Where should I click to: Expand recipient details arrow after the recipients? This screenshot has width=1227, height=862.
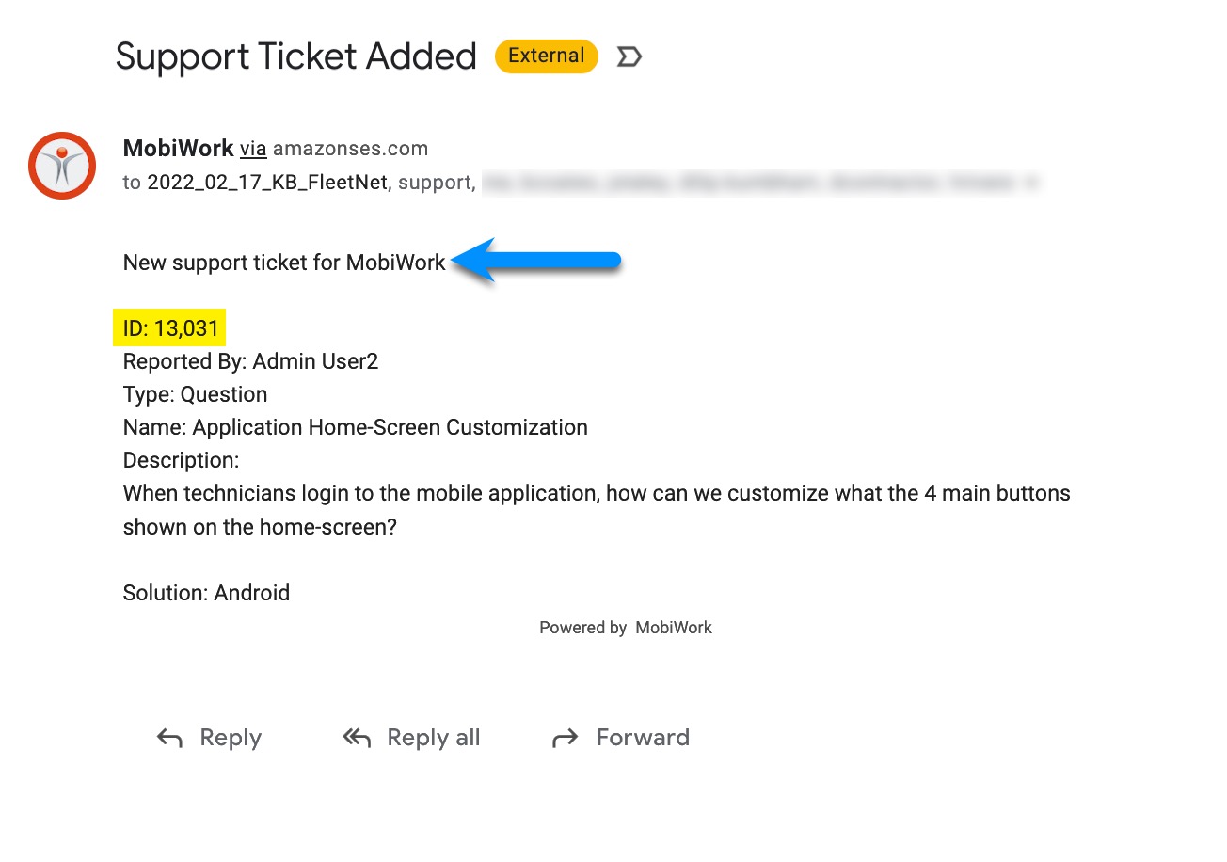coord(1031,184)
